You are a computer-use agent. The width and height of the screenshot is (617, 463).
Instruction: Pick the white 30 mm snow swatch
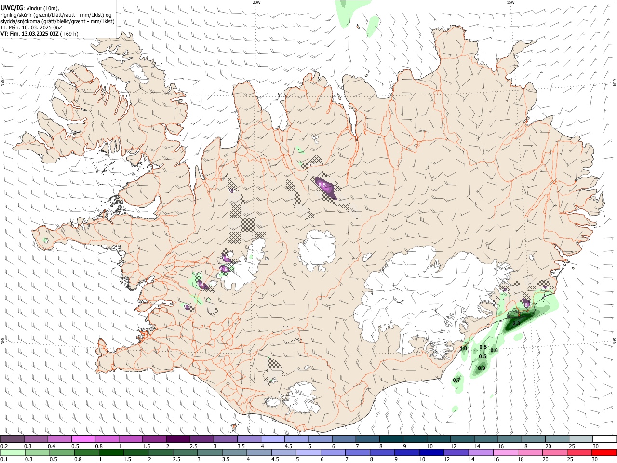point(604,439)
